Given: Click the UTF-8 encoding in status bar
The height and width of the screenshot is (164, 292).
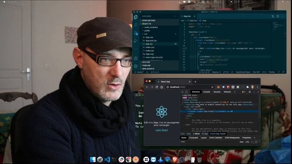Looking at the screenshot, I should coord(225,72).
